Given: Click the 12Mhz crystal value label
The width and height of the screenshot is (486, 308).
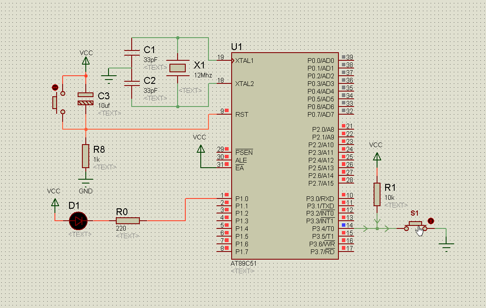Looking at the screenshot, I should 203,75.
